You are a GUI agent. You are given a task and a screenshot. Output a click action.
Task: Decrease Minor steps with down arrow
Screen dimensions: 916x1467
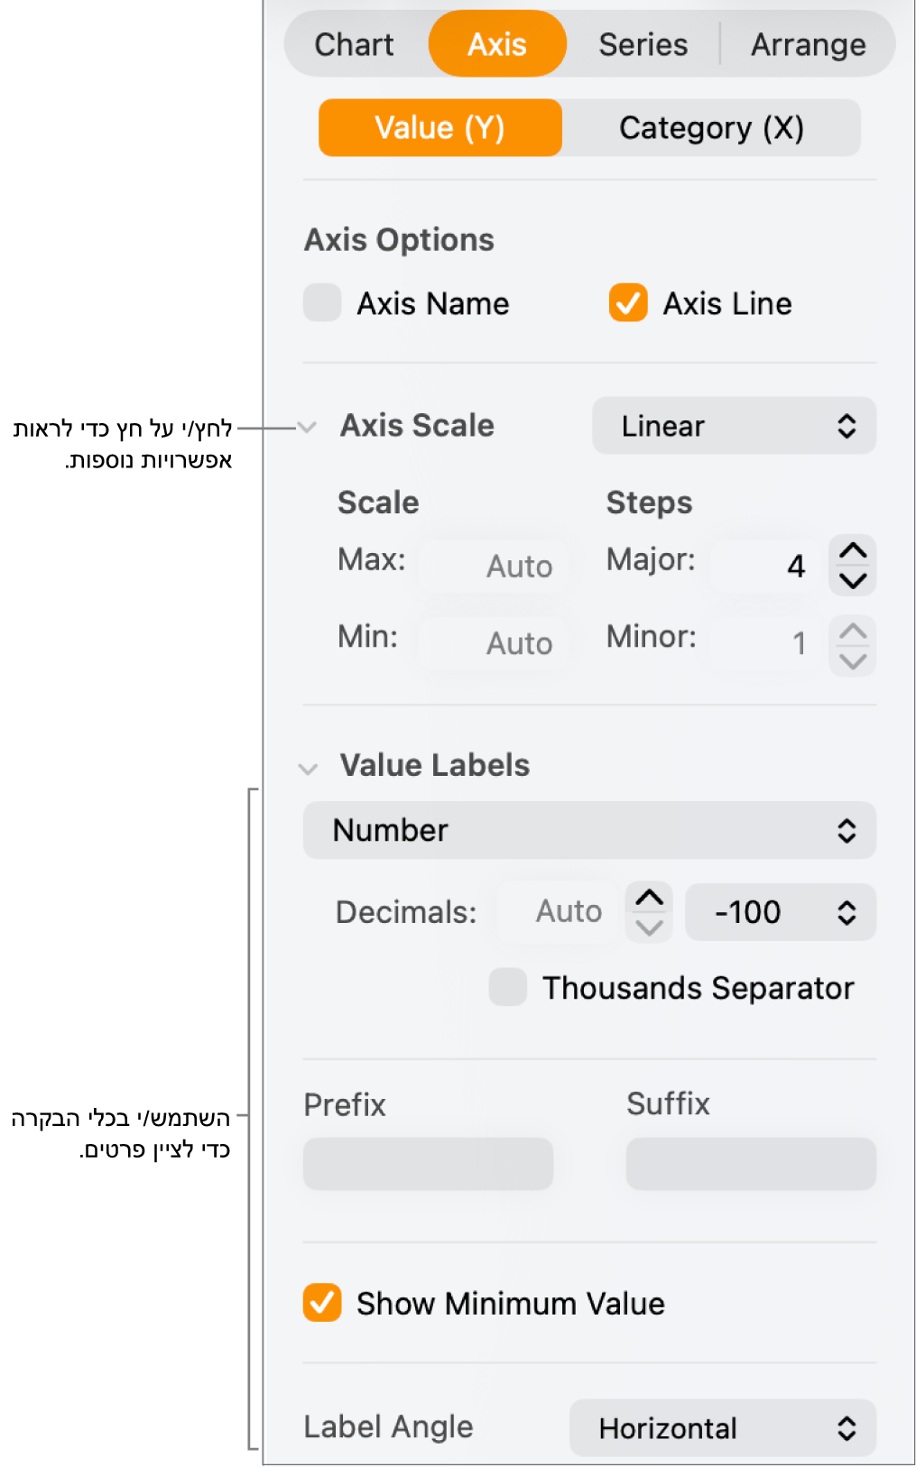(852, 660)
